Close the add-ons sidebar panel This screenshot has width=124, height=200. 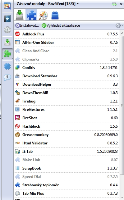click(121, 4)
